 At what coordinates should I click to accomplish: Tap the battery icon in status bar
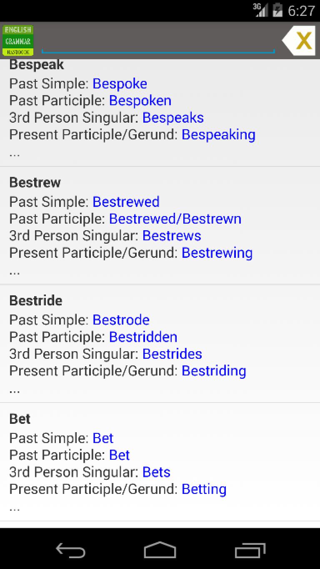pos(277,10)
